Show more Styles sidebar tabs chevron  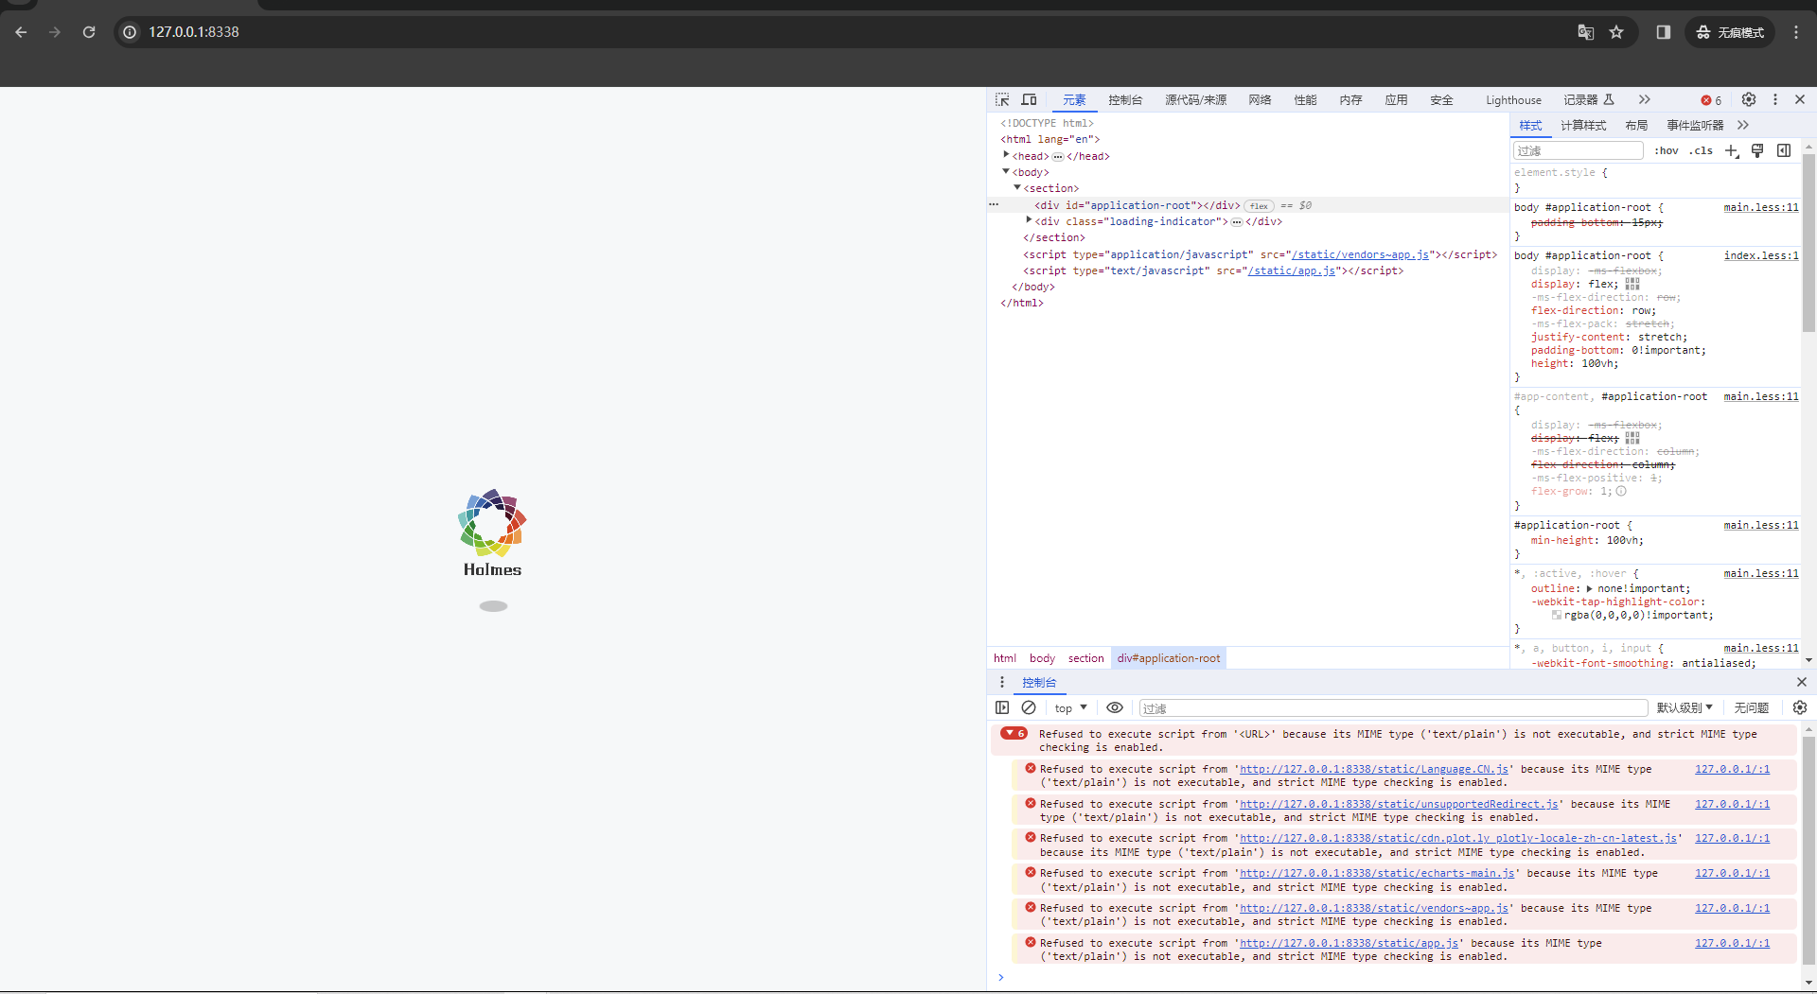point(1743,125)
